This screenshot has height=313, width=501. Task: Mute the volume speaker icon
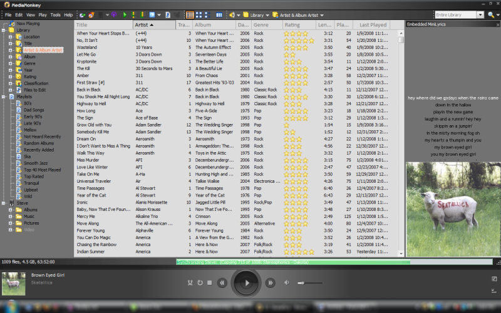pos(287,283)
